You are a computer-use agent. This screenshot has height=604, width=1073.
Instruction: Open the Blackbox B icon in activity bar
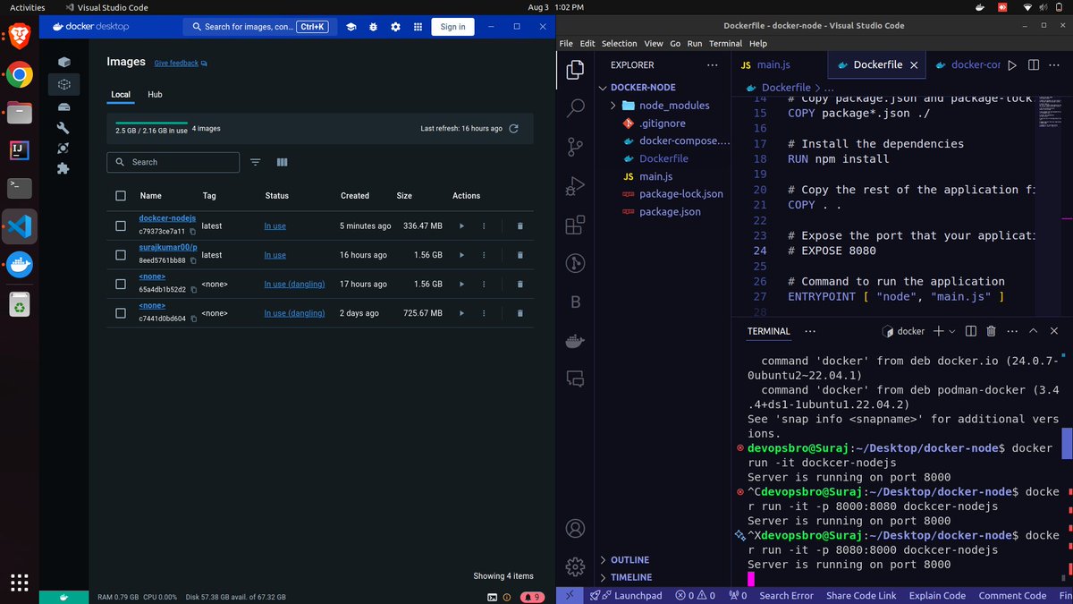coord(576,302)
